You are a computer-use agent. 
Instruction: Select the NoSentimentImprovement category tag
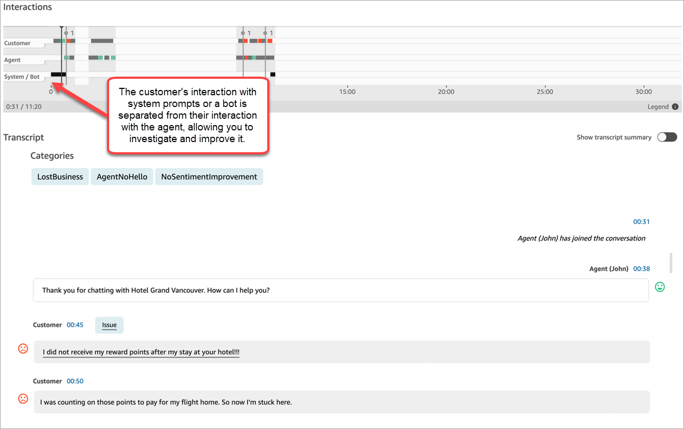tap(209, 177)
